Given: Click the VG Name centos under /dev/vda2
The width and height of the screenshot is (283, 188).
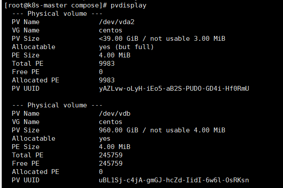Looking at the screenshot, I should 111,30.
